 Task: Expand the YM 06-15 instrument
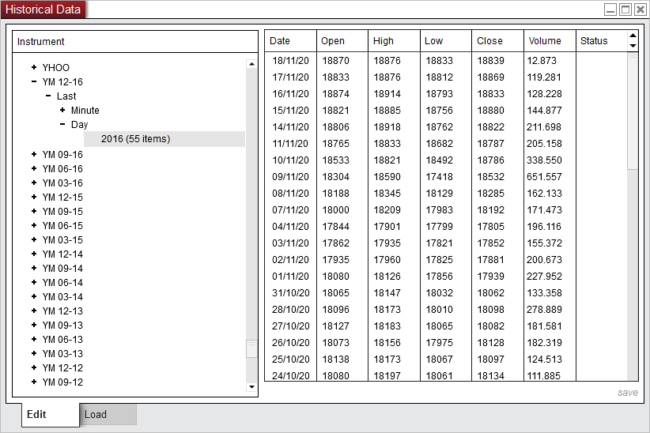(34, 225)
